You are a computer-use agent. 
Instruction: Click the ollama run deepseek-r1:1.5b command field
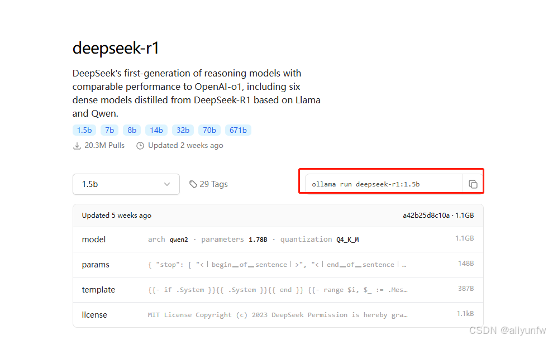point(384,184)
